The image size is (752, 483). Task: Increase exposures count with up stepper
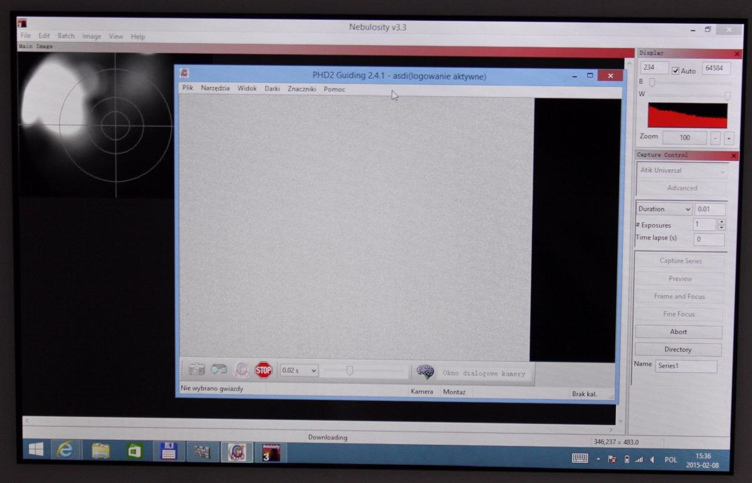point(721,222)
